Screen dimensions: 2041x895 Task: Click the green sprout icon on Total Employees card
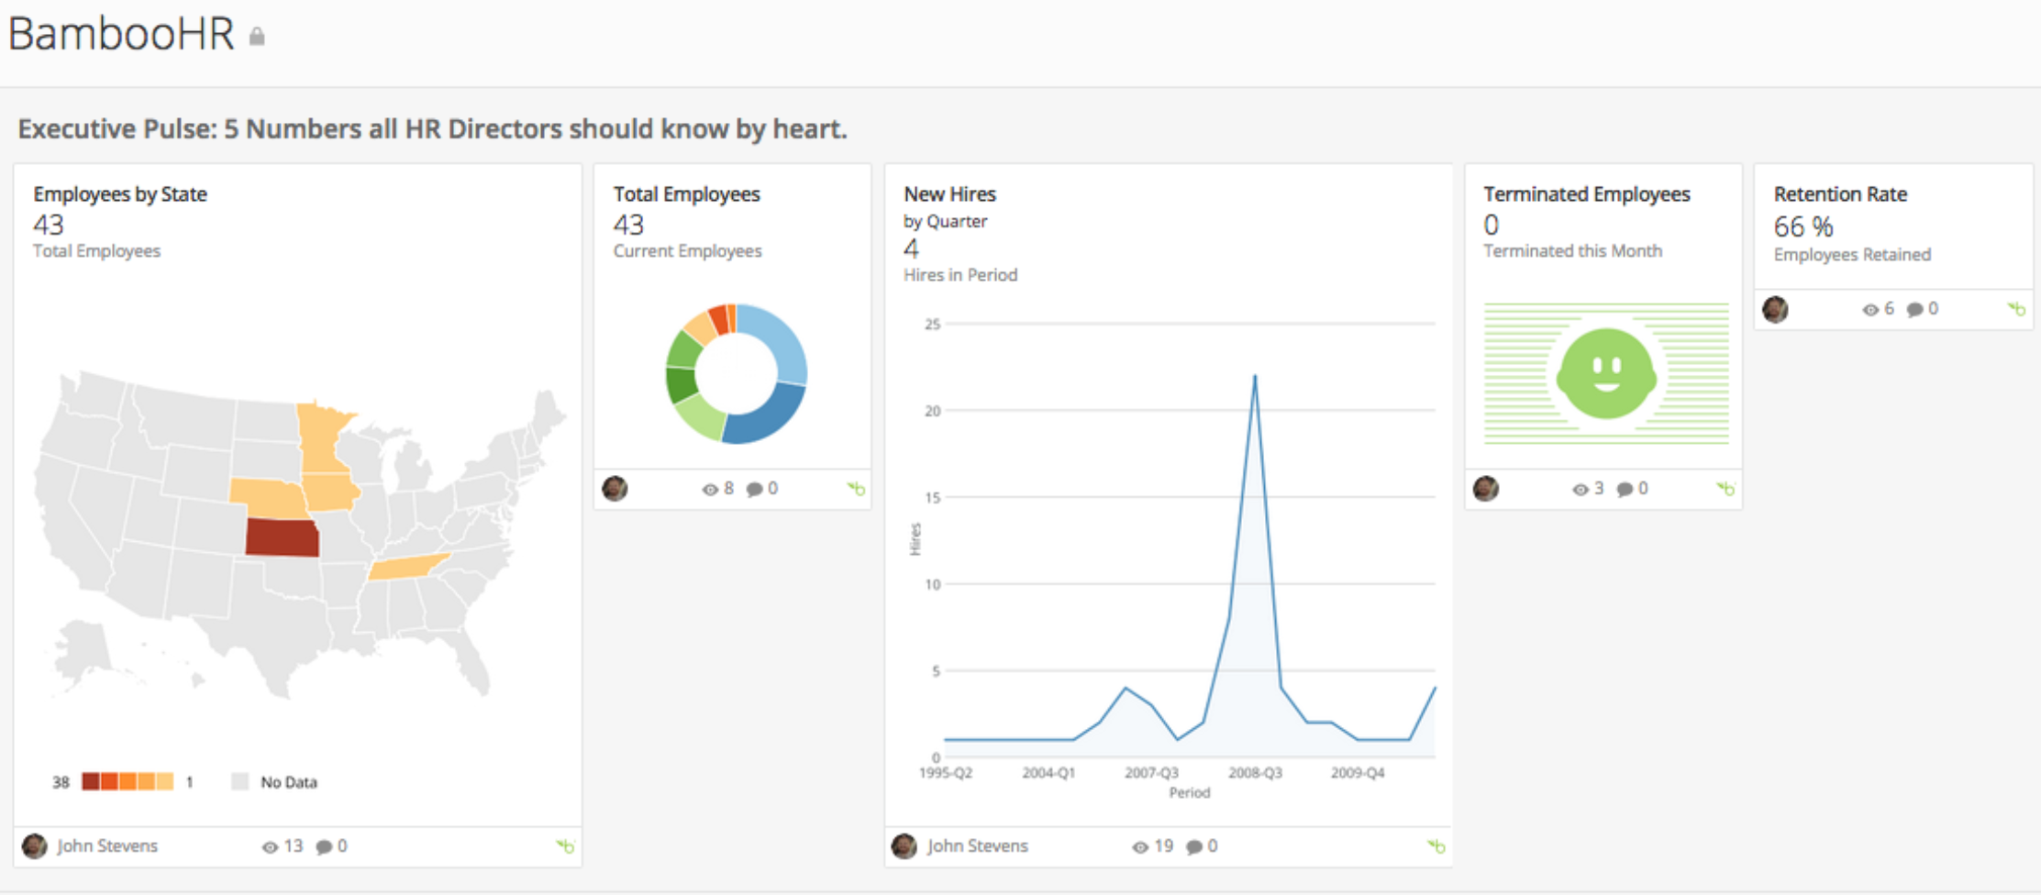pyautogui.click(x=856, y=489)
